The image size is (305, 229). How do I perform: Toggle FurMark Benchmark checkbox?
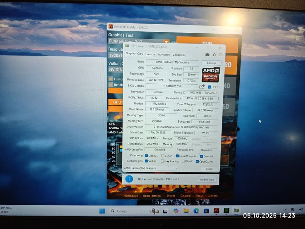111,85
